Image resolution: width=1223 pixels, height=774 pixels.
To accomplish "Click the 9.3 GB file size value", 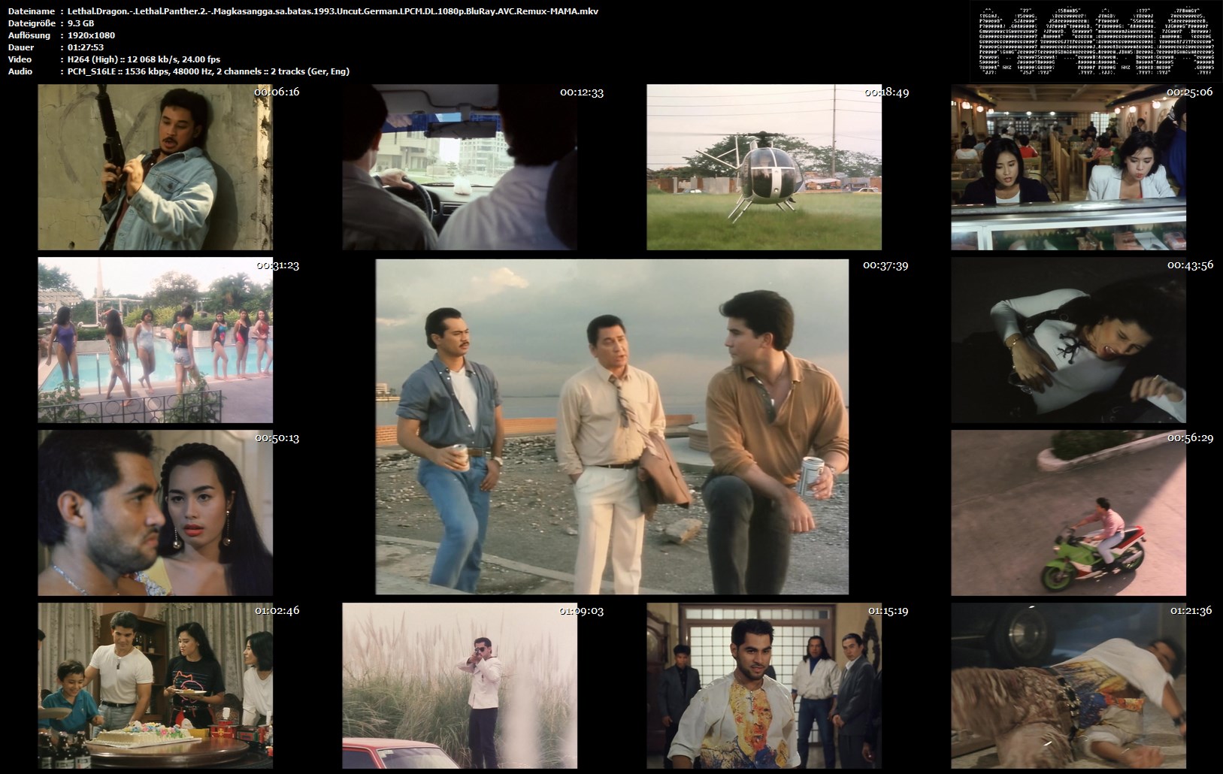I will point(80,23).
